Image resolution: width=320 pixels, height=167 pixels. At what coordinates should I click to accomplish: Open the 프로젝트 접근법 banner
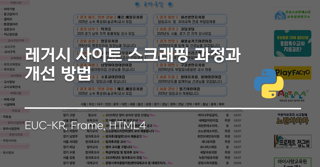(x=292, y=141)
